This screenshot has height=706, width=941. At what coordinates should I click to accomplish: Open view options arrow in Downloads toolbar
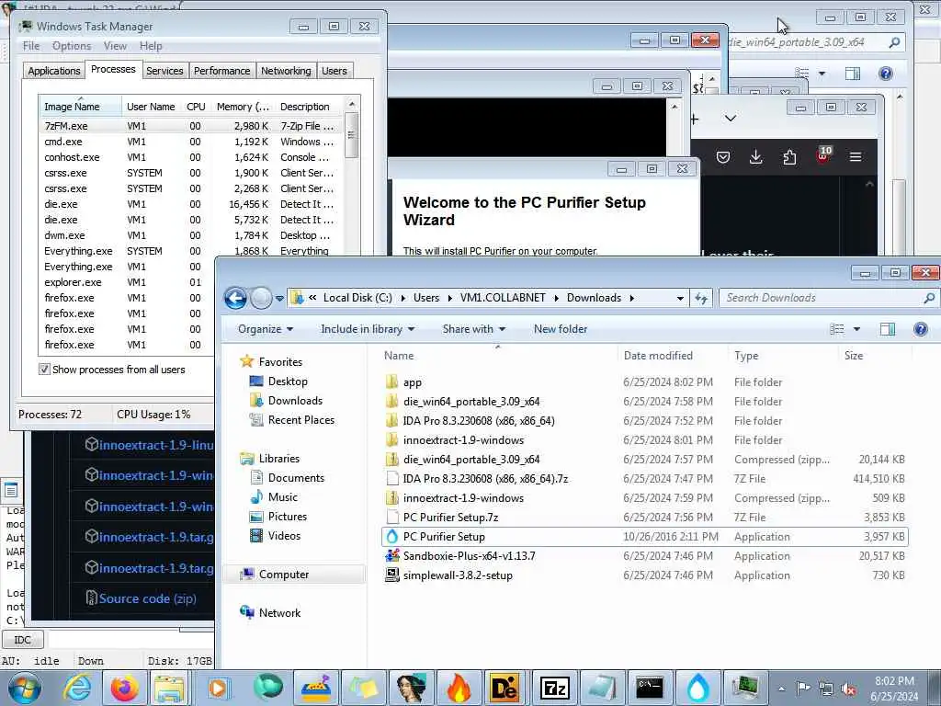(856, 329)
